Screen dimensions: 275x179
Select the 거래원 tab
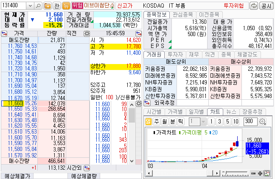154,55
